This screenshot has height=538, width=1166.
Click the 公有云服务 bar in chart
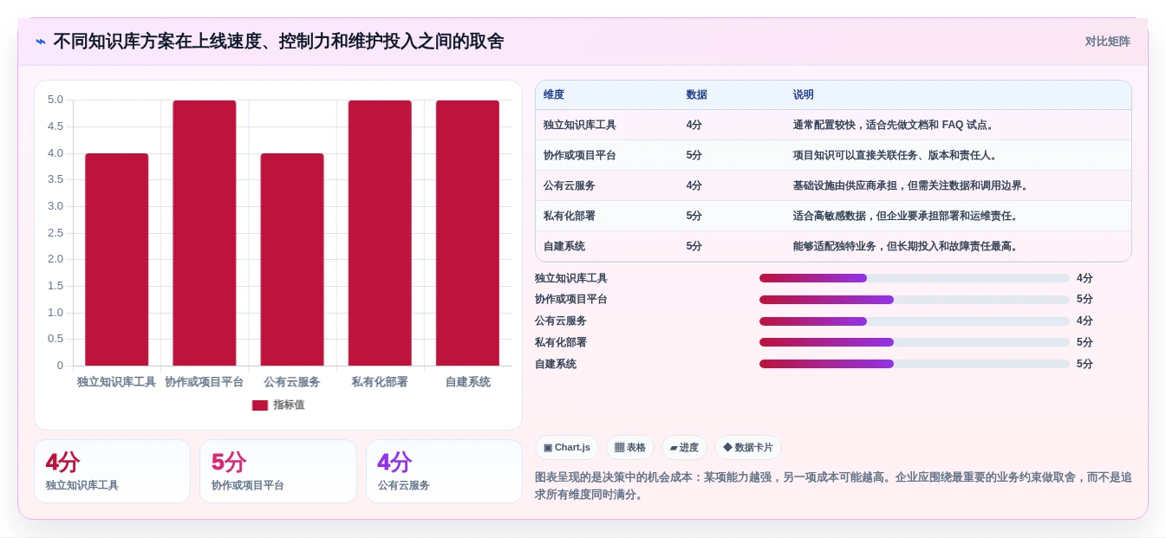tap(292, 259)
